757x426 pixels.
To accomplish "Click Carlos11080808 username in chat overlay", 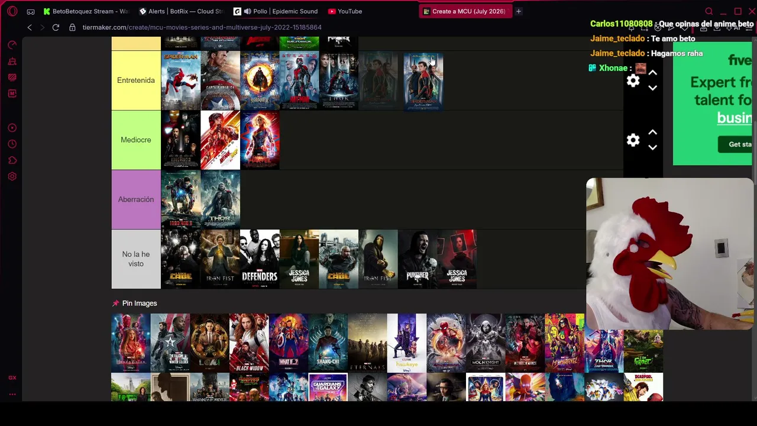I will coord(621,24).
